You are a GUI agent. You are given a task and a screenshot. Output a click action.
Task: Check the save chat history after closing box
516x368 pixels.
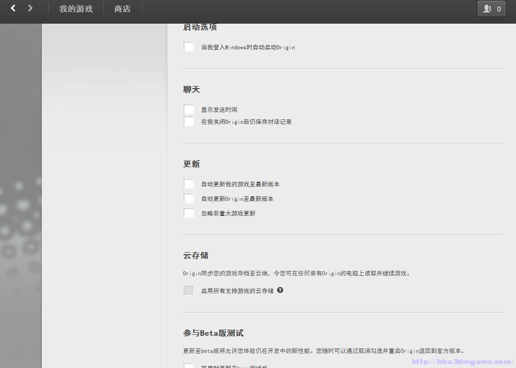[x=188, y=121]
